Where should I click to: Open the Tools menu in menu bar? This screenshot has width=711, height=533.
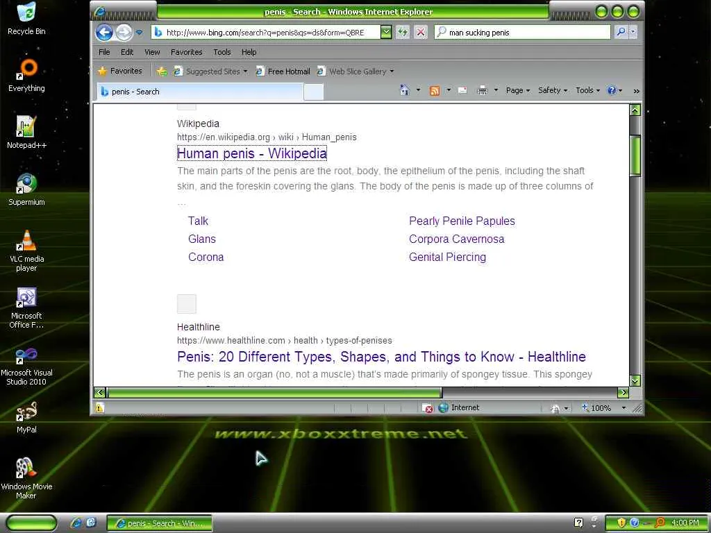click(x=222, y=52)
